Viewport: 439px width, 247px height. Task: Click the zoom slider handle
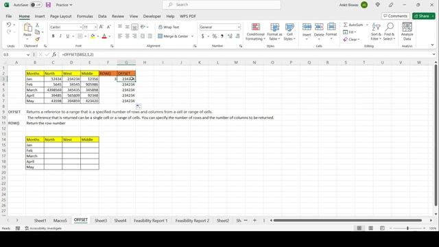407,228
